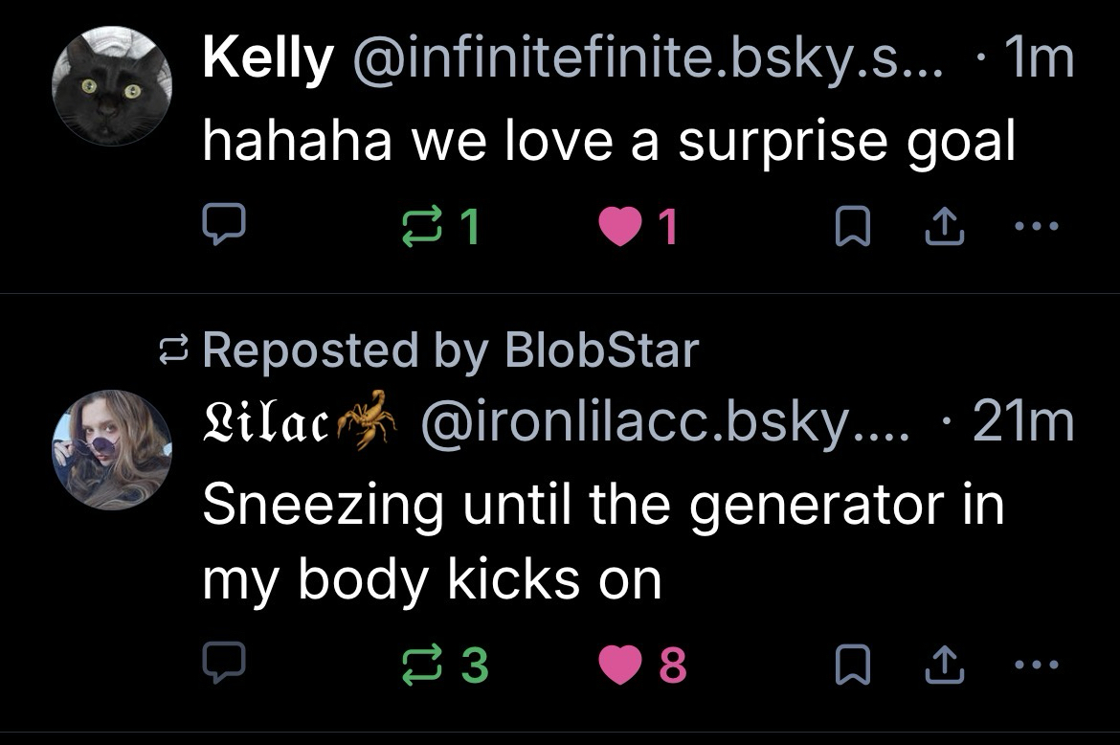Like Kelly's surprise goal post
This screenshot has height=745, width=1120.
pos(620,227)
